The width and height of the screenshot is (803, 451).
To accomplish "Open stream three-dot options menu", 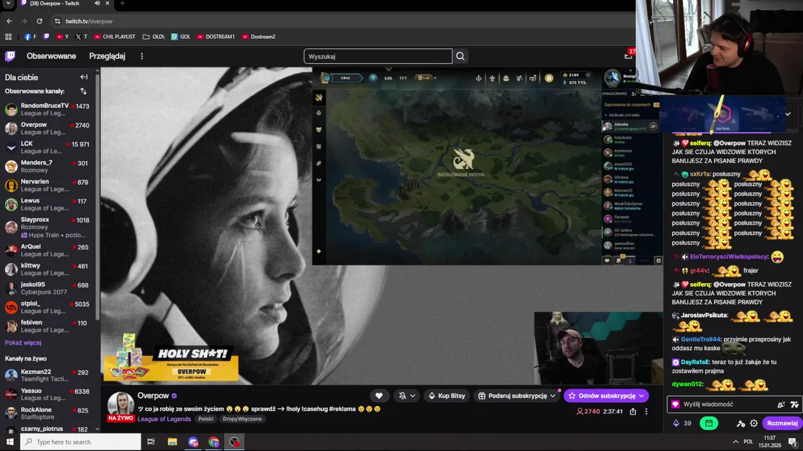I will [x=646, y=412].
